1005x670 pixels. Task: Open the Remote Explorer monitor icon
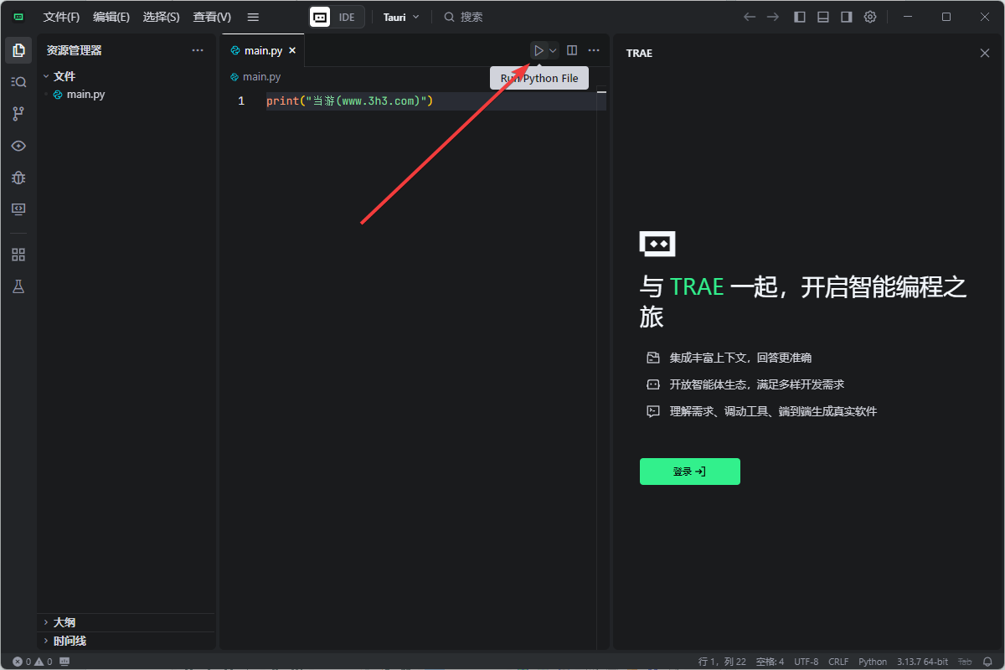18,209
